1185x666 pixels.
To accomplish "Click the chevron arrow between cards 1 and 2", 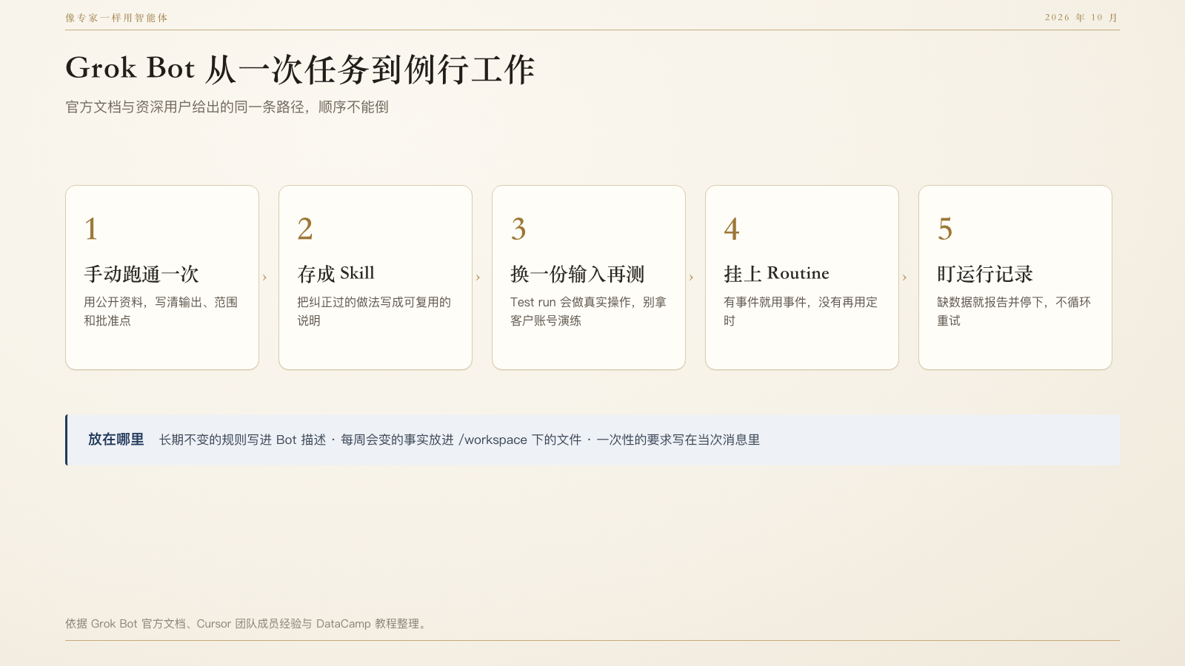I will click(264, 277).
